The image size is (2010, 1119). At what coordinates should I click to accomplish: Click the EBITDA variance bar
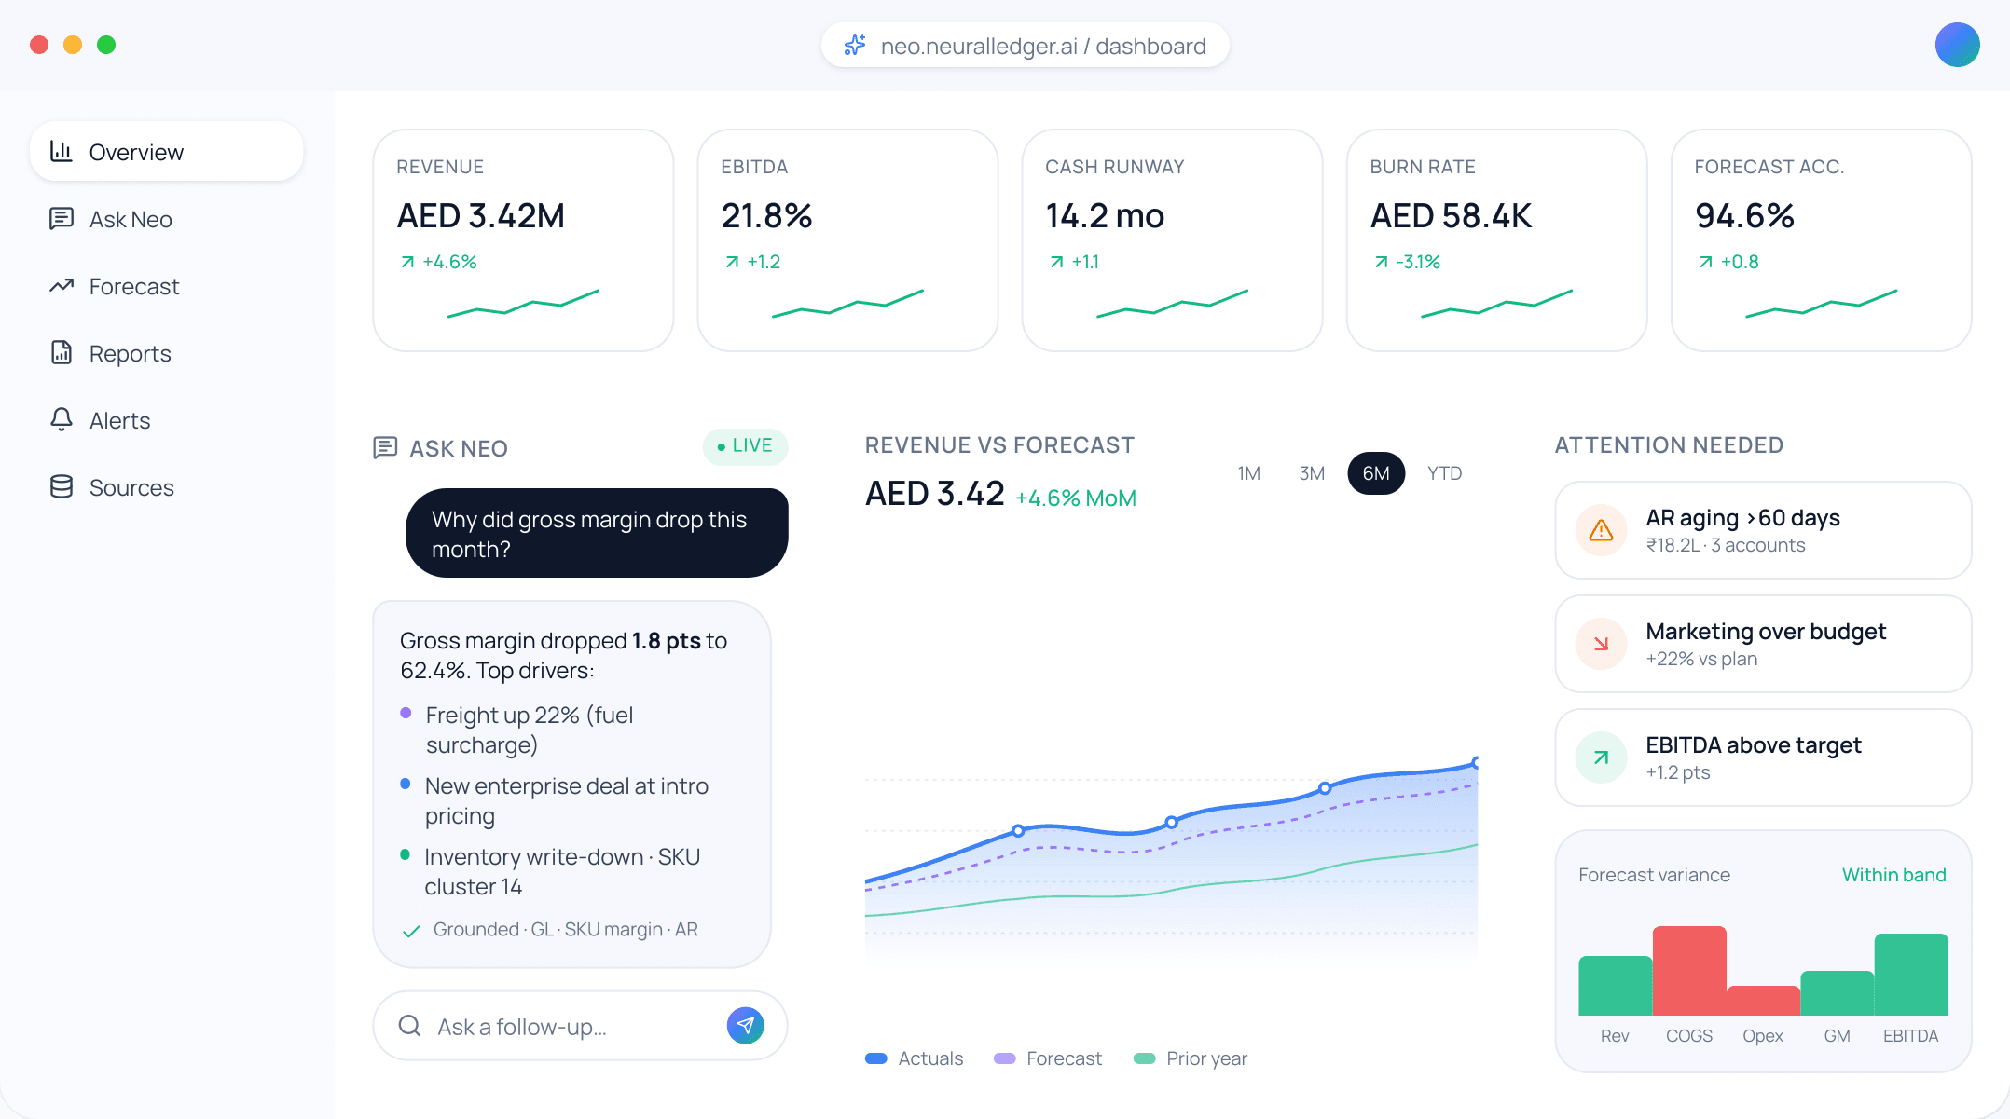click(x=1911, y=975)
